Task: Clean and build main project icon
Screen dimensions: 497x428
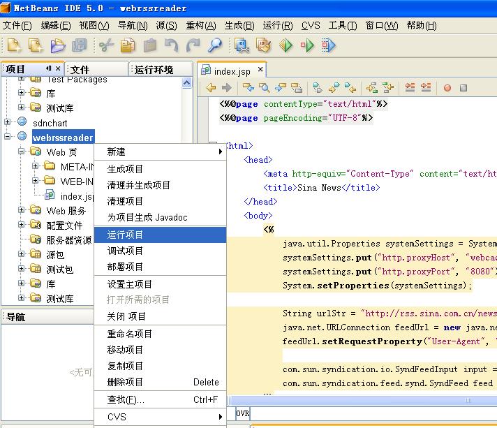Action: coord(264,45)
